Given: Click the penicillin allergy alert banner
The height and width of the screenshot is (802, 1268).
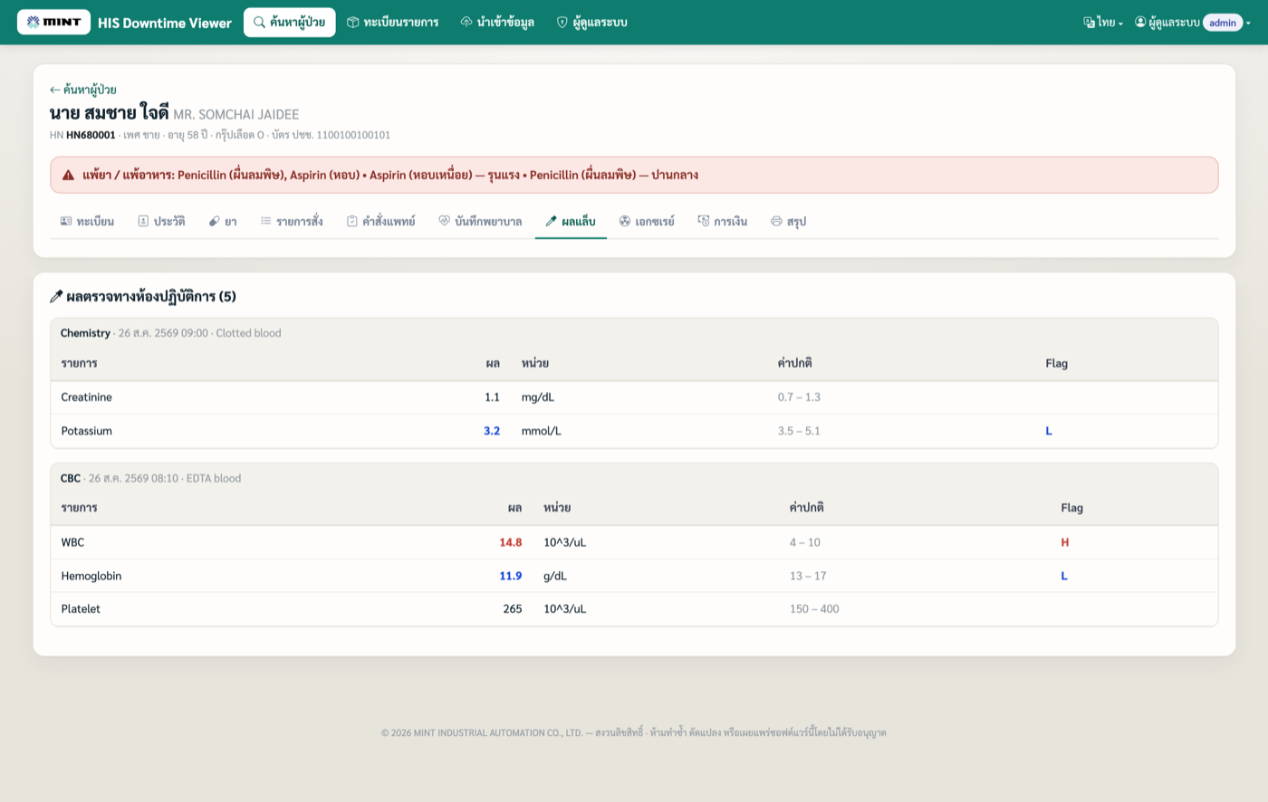Looking at the screenshot, I should click(634, 175).
